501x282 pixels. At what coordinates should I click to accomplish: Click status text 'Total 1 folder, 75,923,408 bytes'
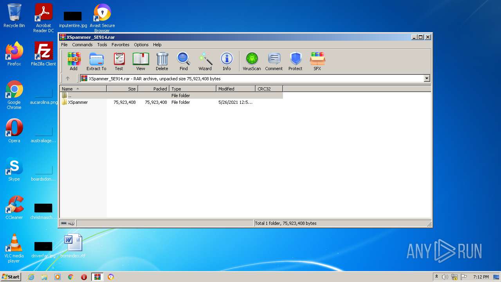point(286,223)
